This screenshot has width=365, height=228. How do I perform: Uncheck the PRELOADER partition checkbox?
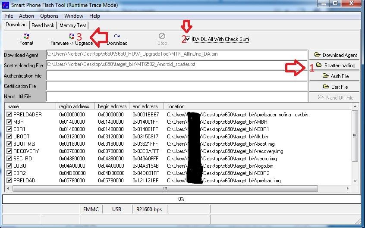click(9, 115)
